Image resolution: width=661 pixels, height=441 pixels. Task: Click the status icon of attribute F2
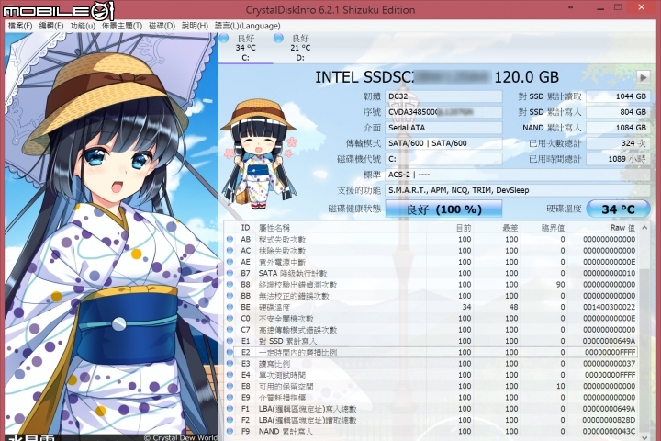230,420
